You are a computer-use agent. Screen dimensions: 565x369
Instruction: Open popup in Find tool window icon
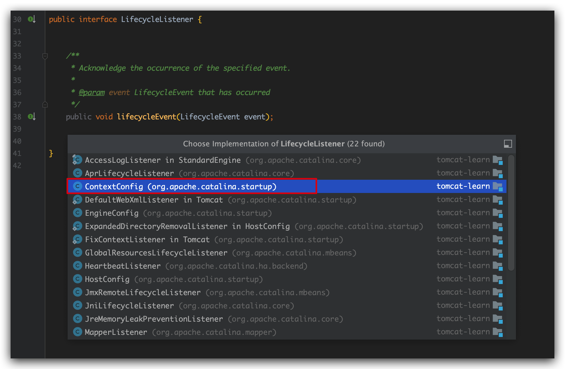[x=507, y=144]
